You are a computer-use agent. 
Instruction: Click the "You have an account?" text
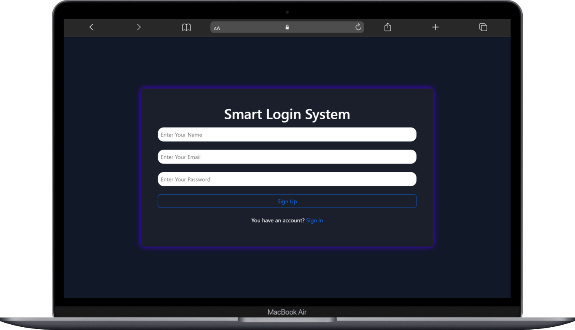pos(278,220)
